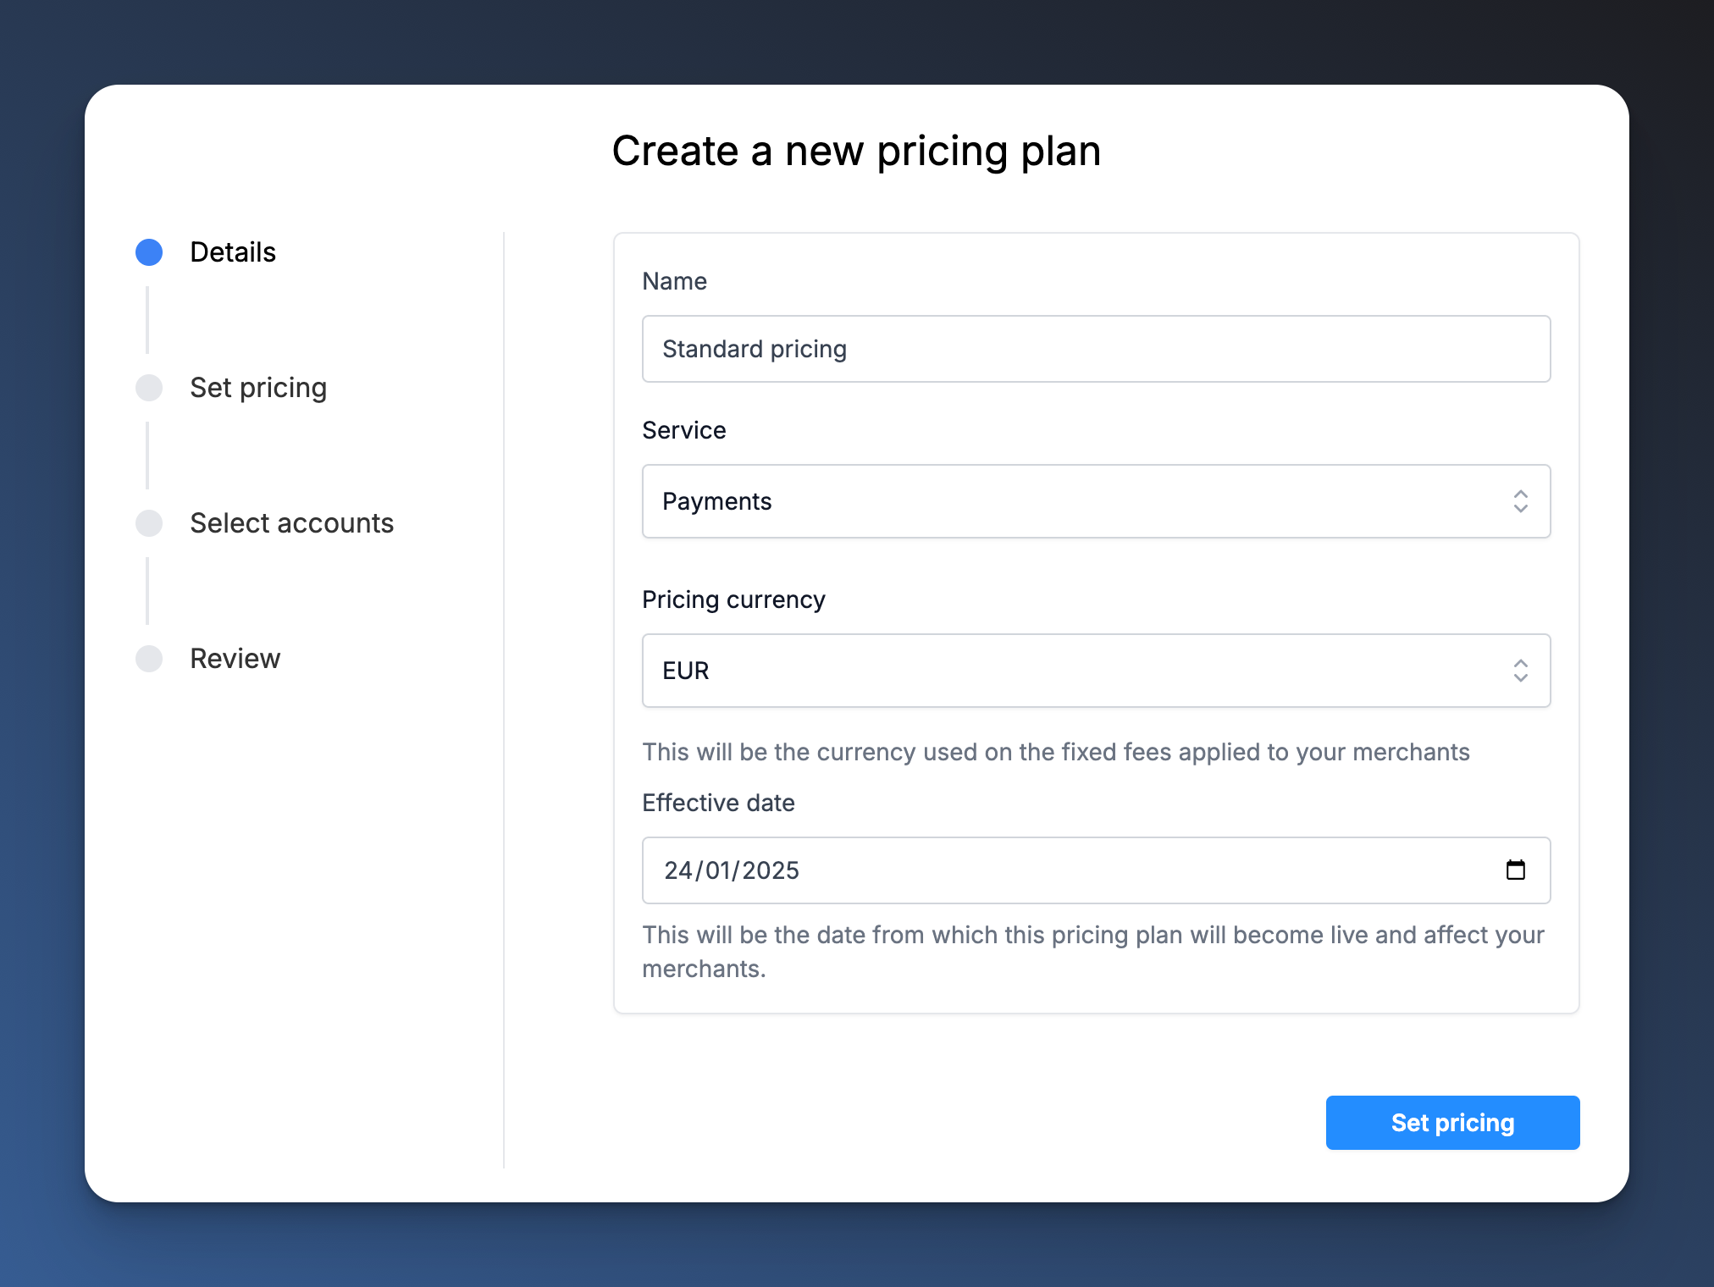This screenshot has height=1287, width=1714.
Task: Go to the Set pricing step label
Action: [x=258, y=388]
